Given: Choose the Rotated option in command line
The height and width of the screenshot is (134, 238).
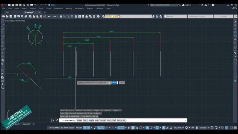Looking at the screenshot, I should [x=121, y=120].
